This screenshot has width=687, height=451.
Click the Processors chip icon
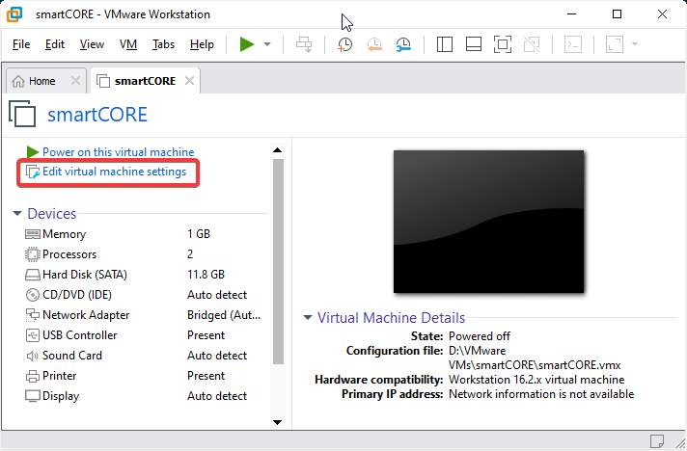[x=33, y=254]
